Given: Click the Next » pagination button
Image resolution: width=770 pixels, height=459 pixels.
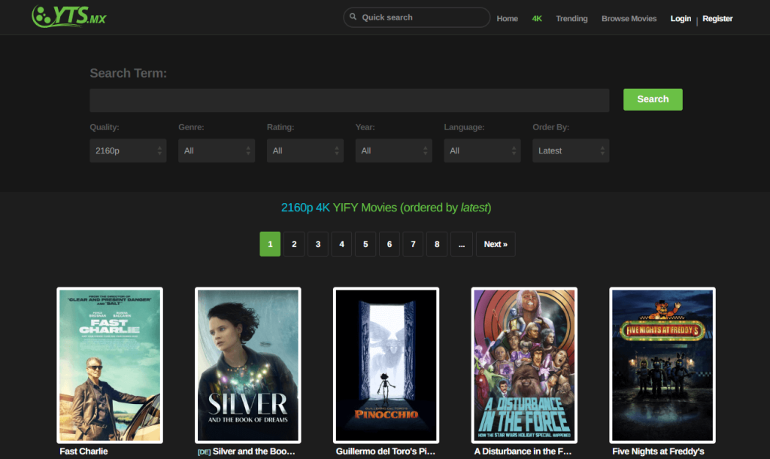Looking at the screenshot, I should coord(496,244).
